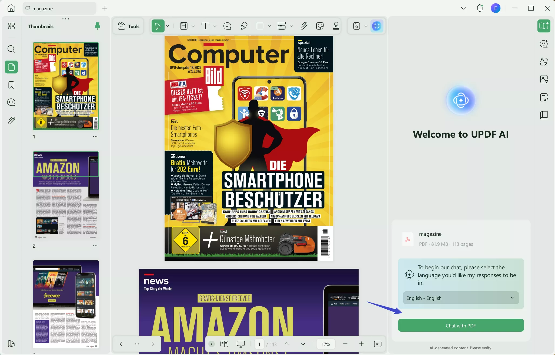Screen dimensions: 555x355
Task: Go forward with next view arrow
Action: click(153, 344)
